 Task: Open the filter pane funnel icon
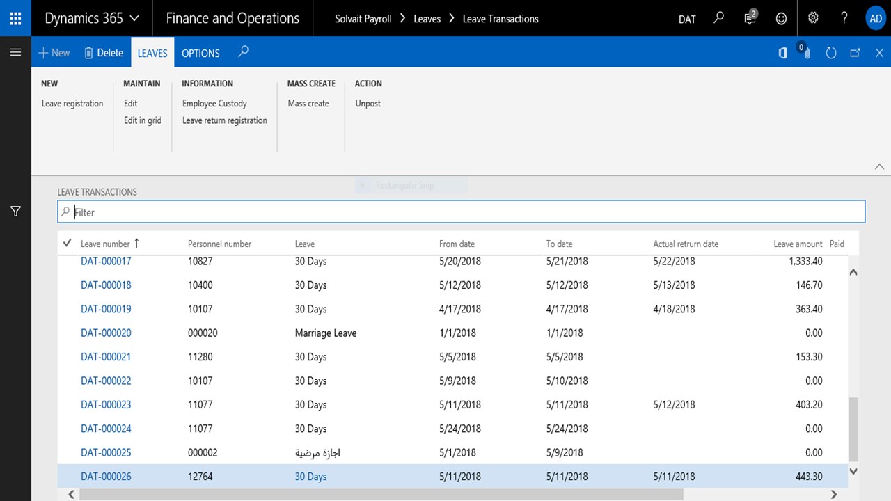15,211
